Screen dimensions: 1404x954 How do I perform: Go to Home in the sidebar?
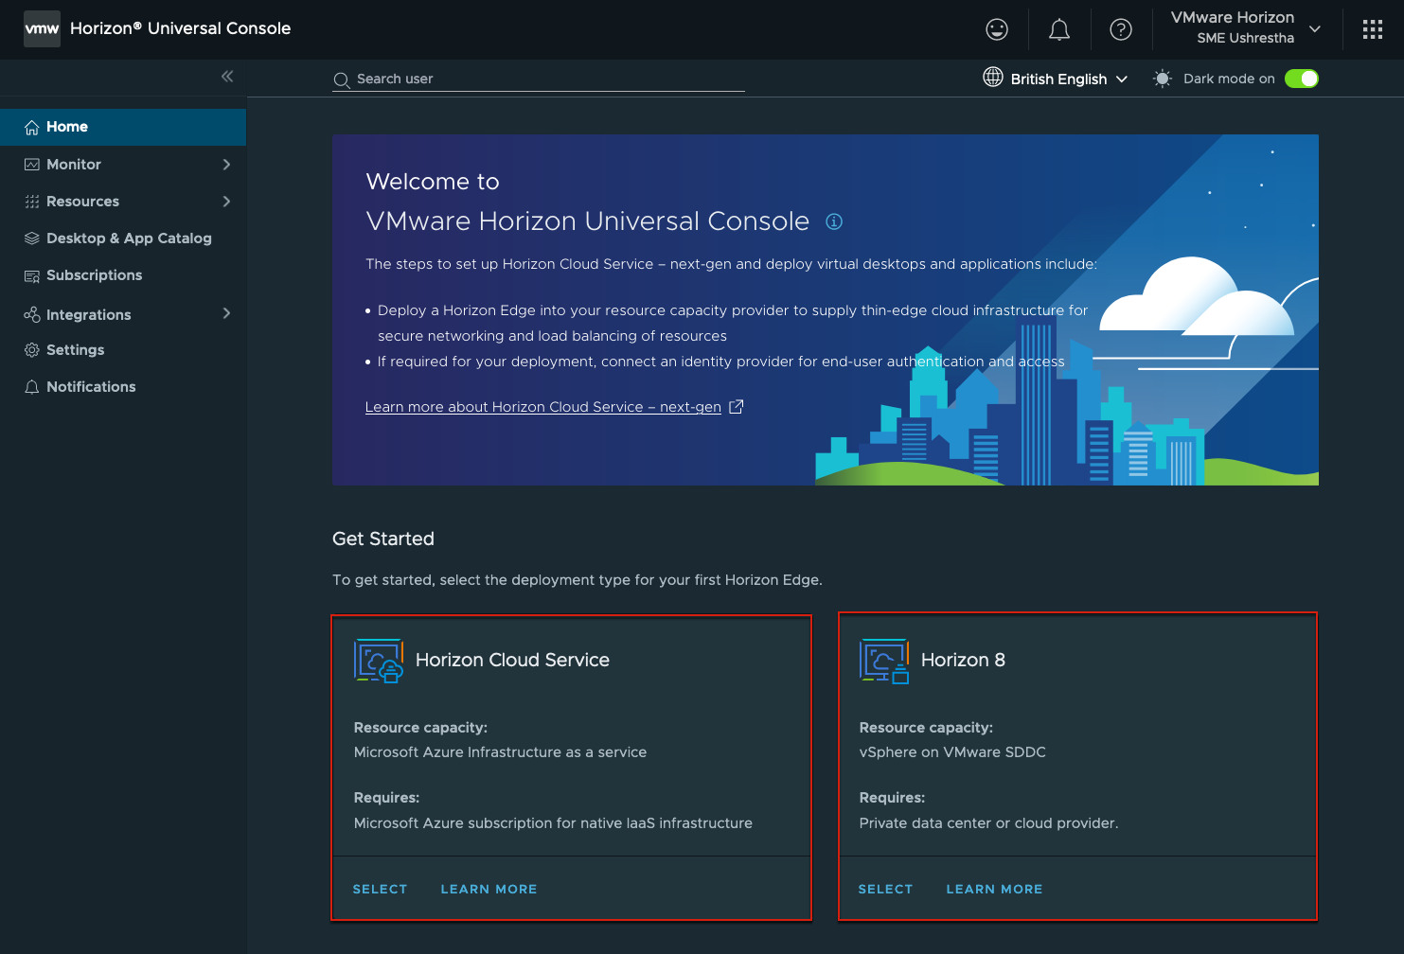tap(123, 127)
